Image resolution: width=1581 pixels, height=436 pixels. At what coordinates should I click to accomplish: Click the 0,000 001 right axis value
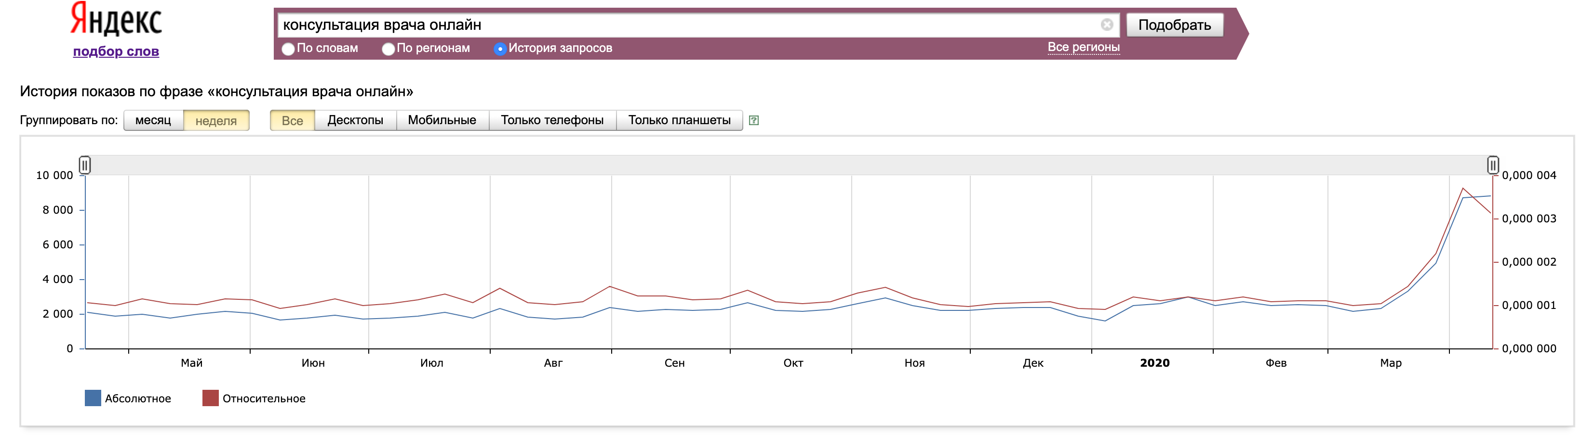1529,306
